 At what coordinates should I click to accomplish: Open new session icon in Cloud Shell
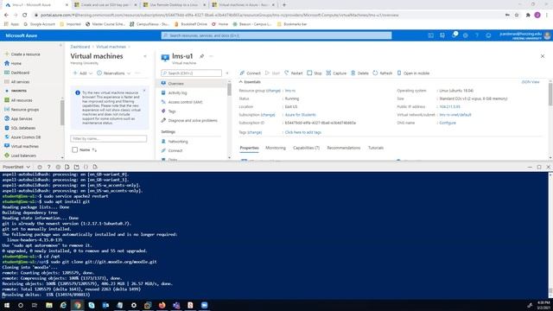77,167
